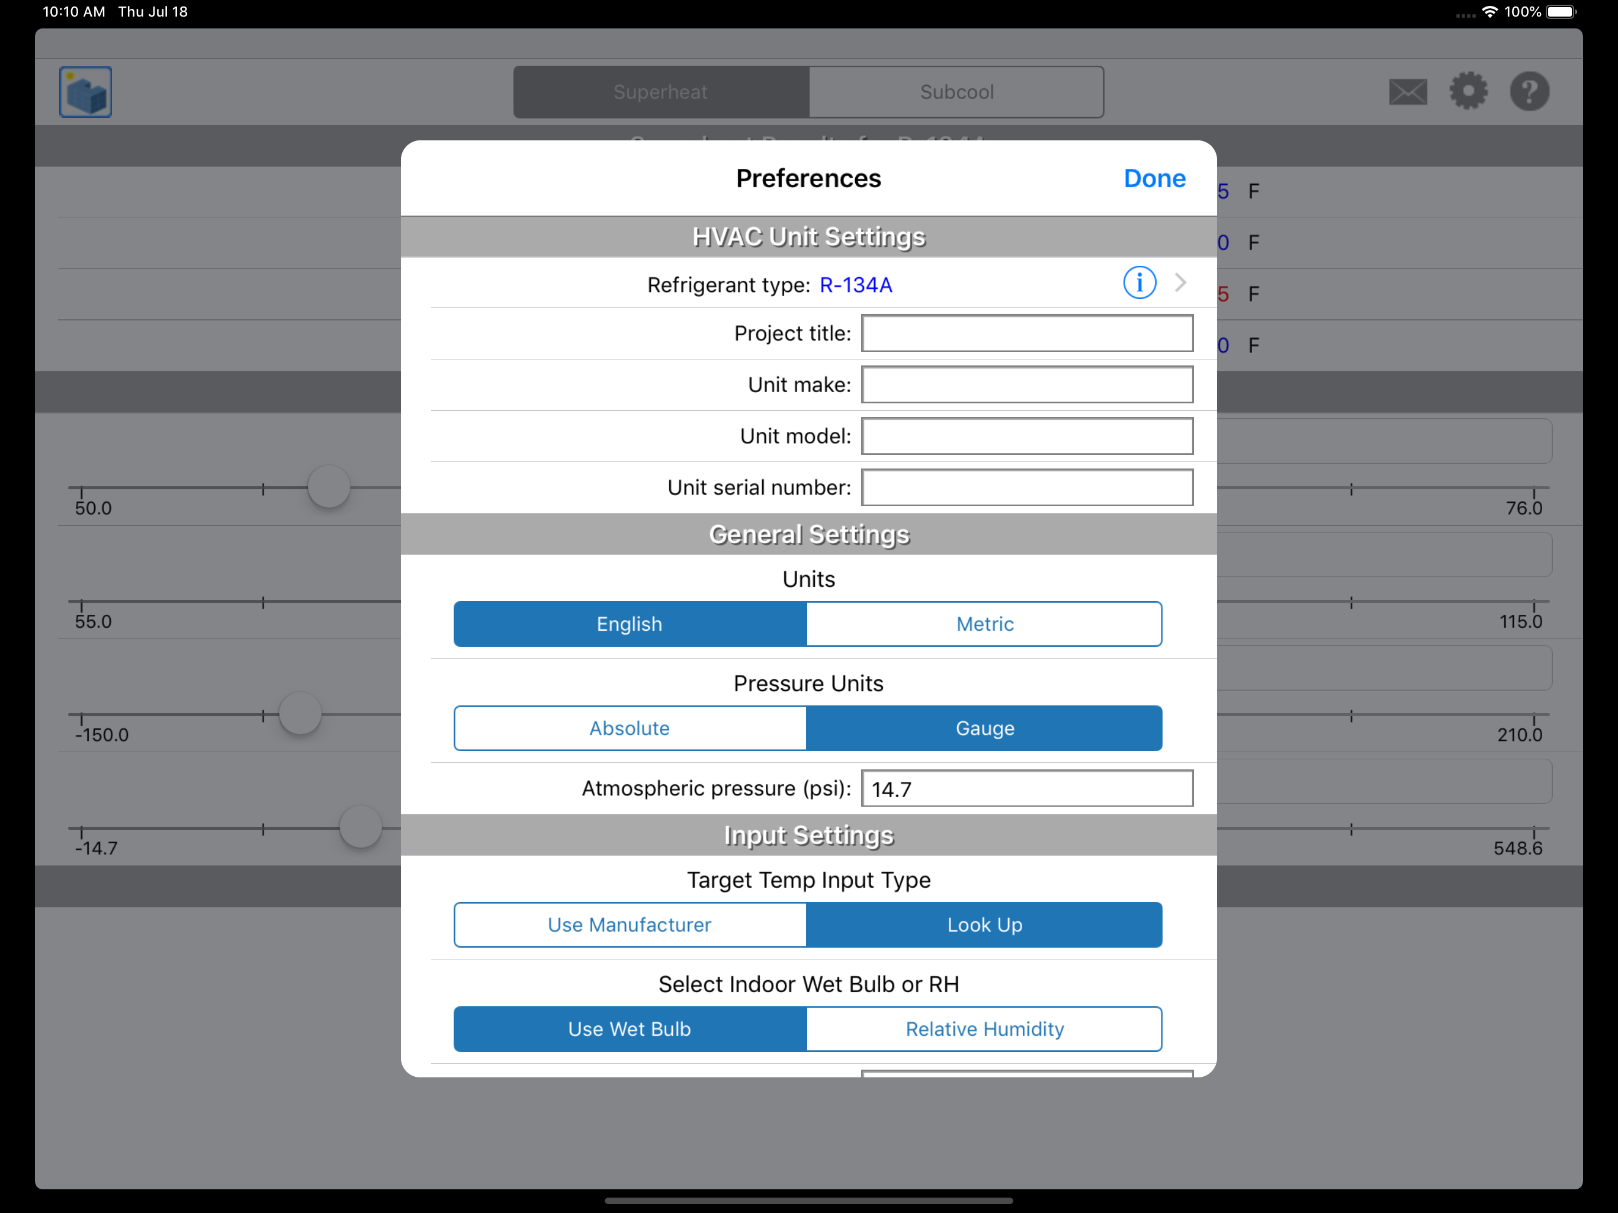Switch to the Superheat tab

(660, 92)
